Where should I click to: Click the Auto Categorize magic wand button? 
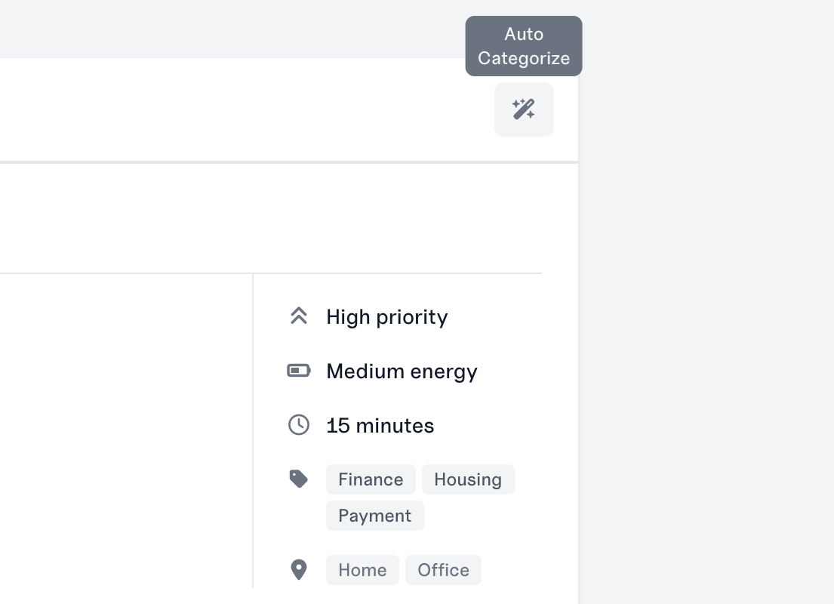point(524,109)
